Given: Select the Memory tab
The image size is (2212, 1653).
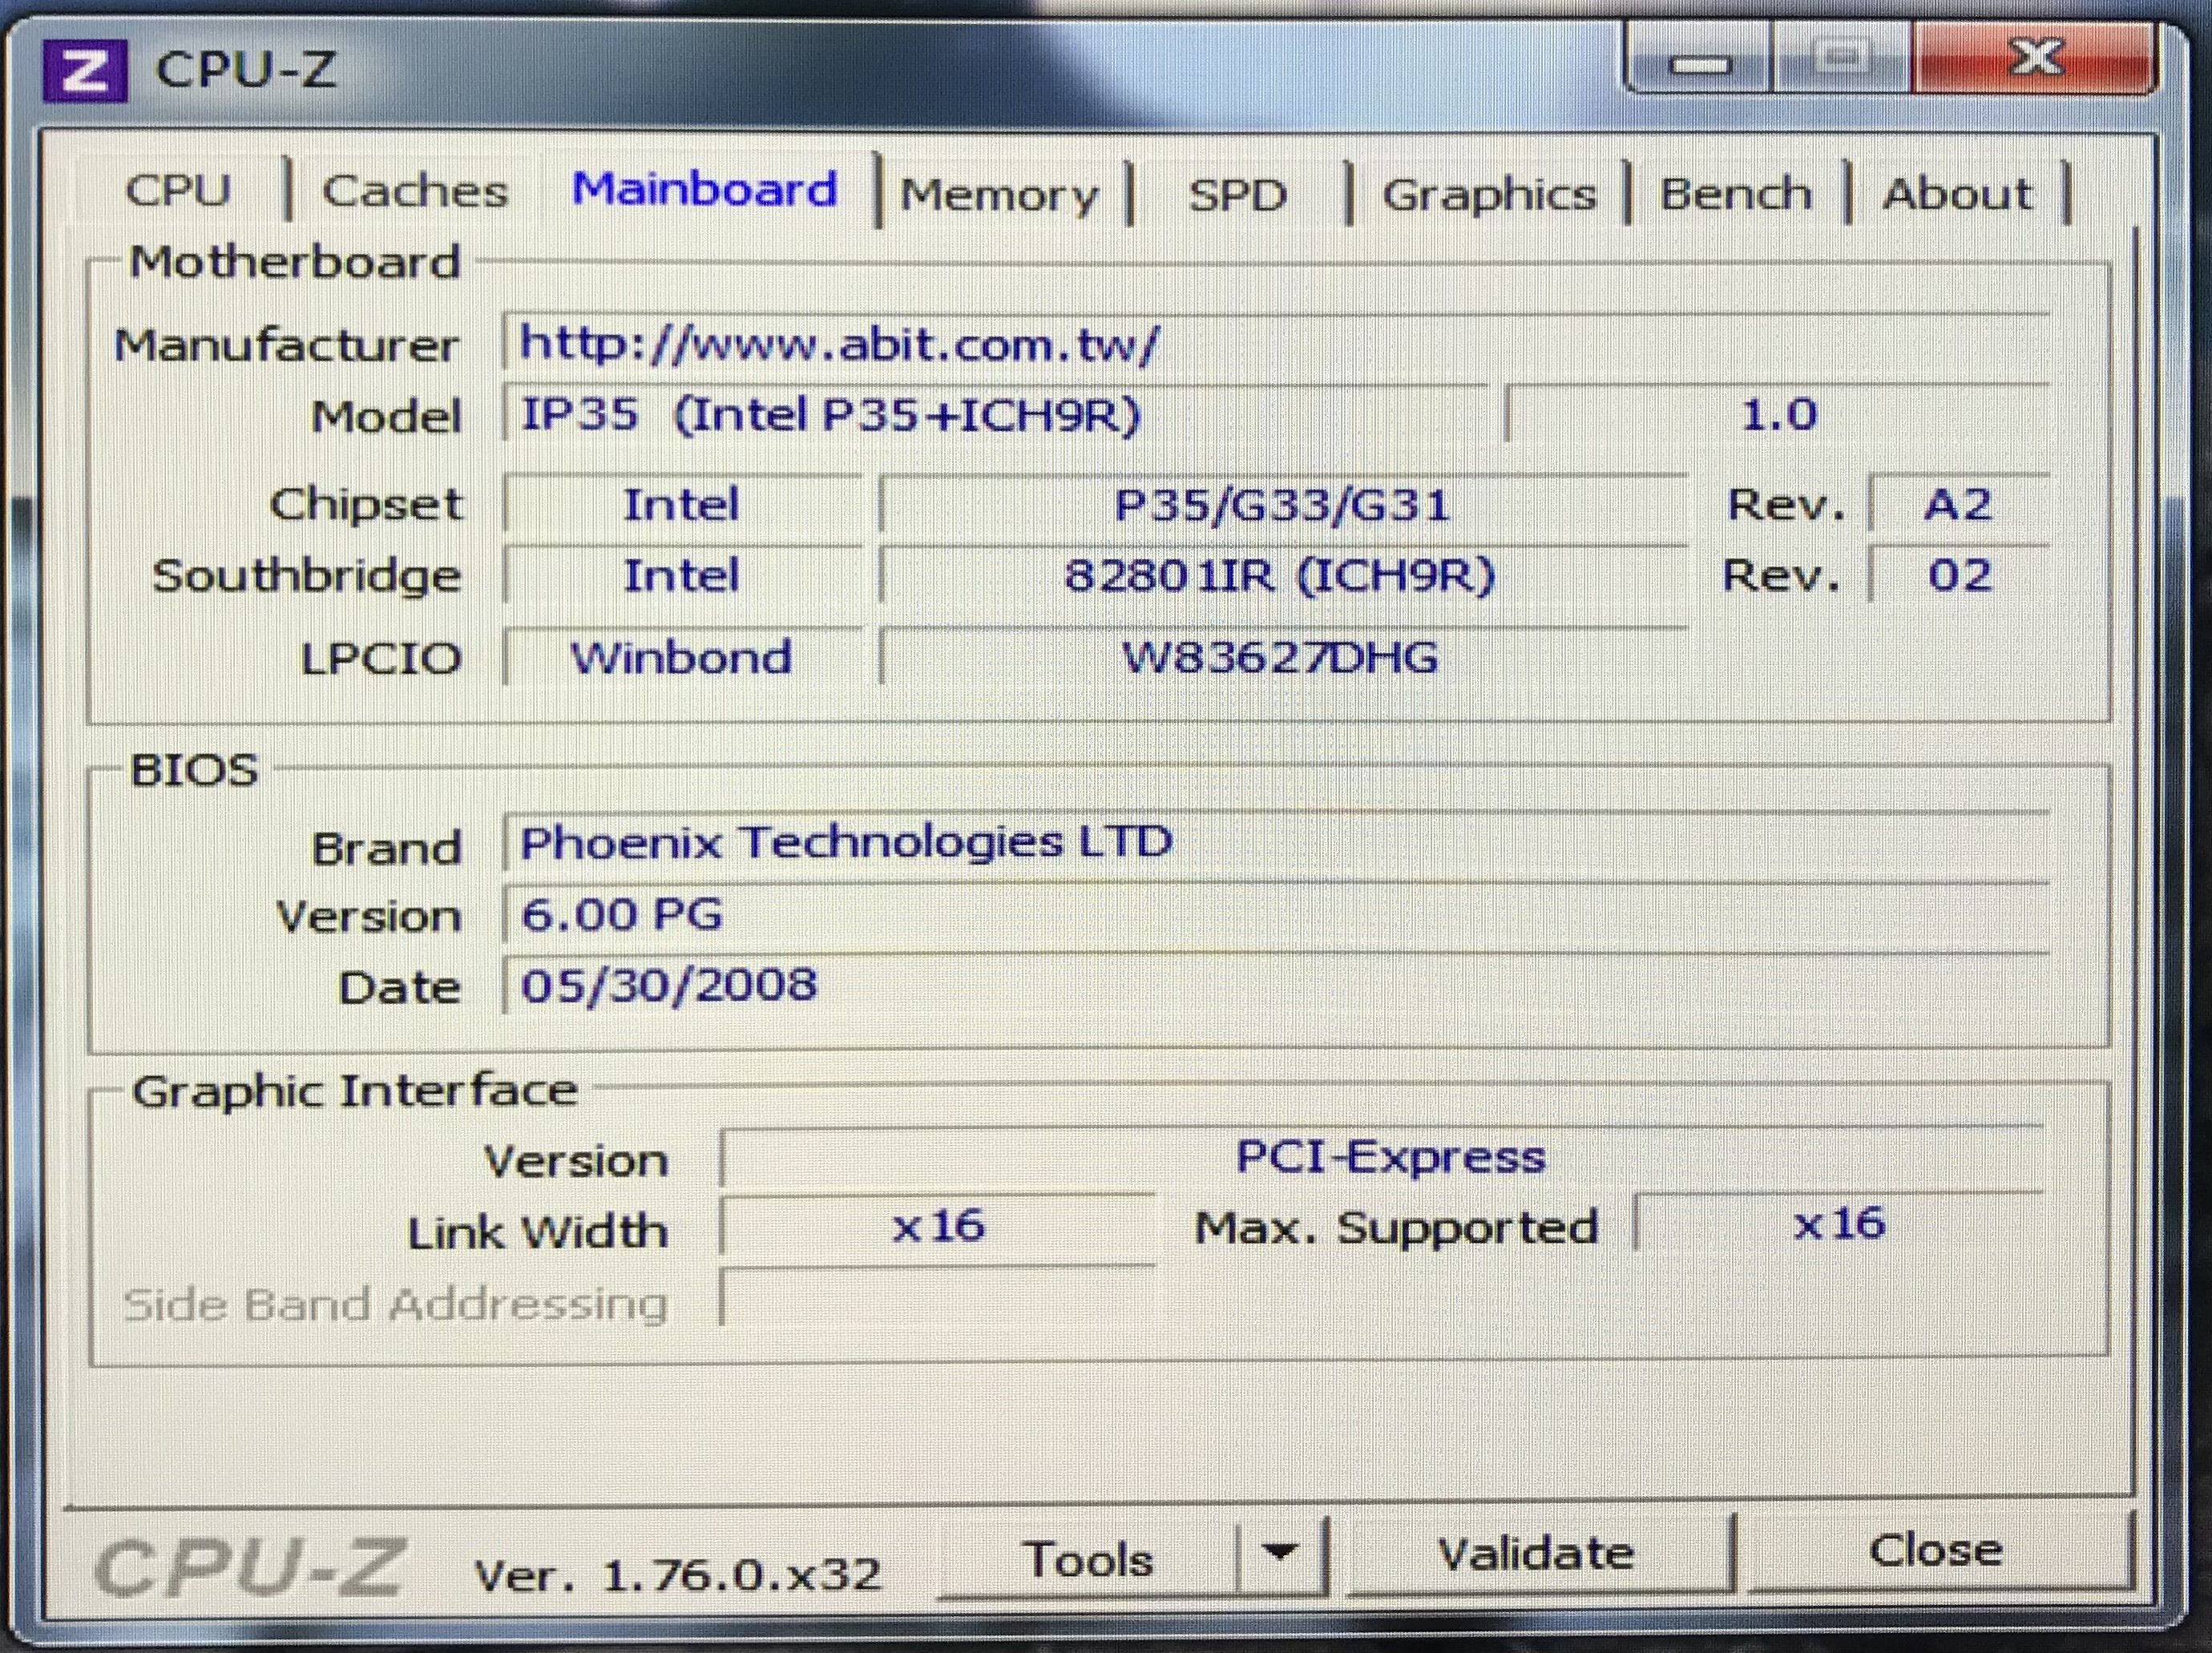Looking at the screenshot, I should (x=998, y=194).
